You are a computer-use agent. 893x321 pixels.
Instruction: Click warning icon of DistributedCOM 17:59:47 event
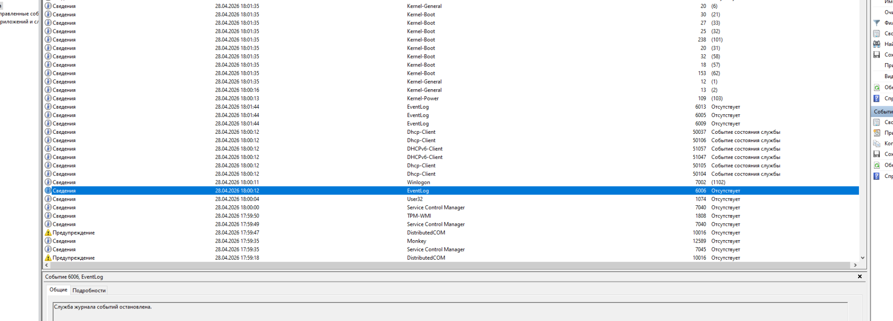[48, 233]
